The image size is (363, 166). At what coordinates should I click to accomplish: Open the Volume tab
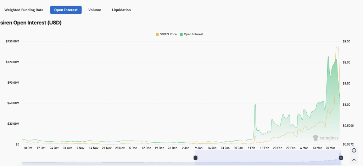[94, 10]
